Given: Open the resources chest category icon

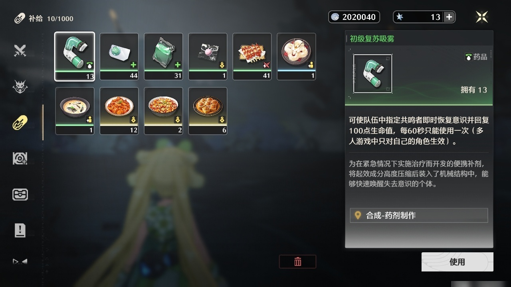Looking at the screenshot, I should tap(20, 195).
